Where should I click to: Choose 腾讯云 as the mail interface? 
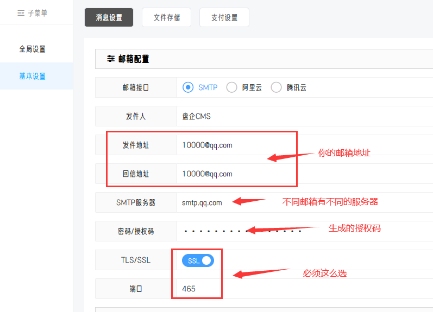tap(277, 87)
